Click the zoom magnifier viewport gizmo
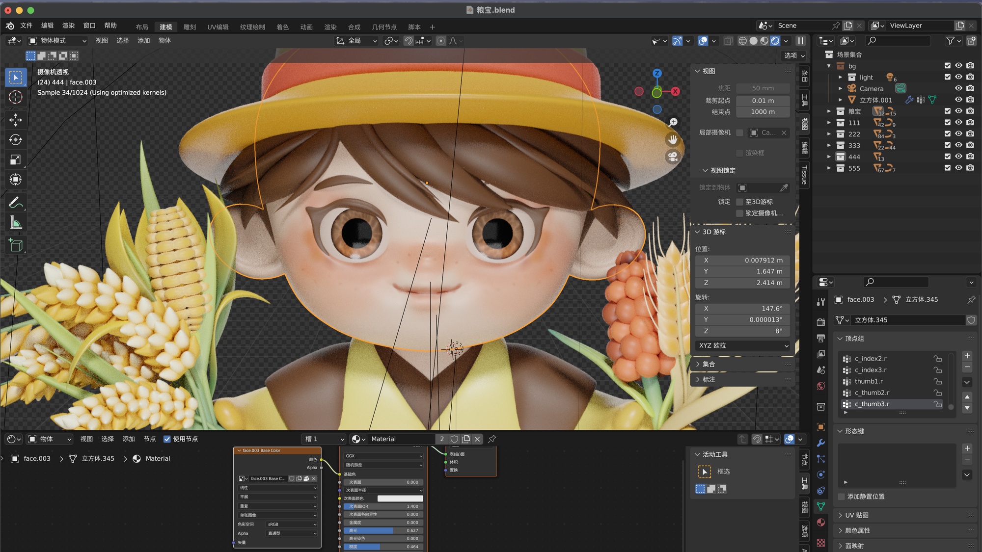Viewport: 982px width, 552px height. coord(673,122)
